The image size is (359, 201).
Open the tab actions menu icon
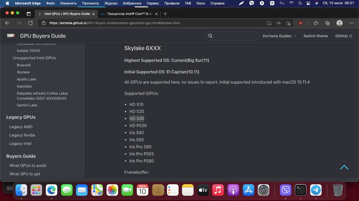[x=29, y=14]
